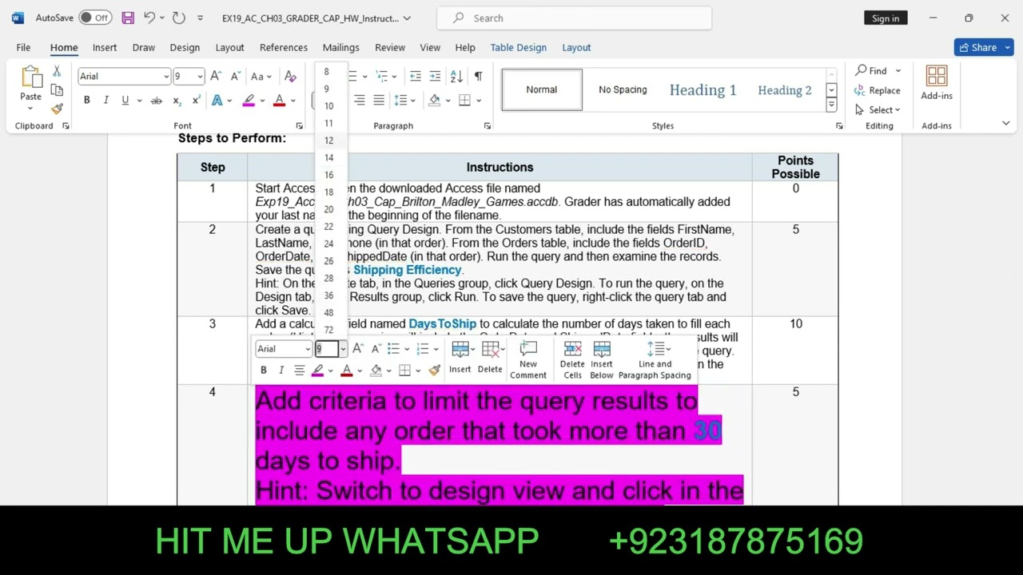Increase font size in the mini toolbar

pyautogui.click(x=357, y=349)
